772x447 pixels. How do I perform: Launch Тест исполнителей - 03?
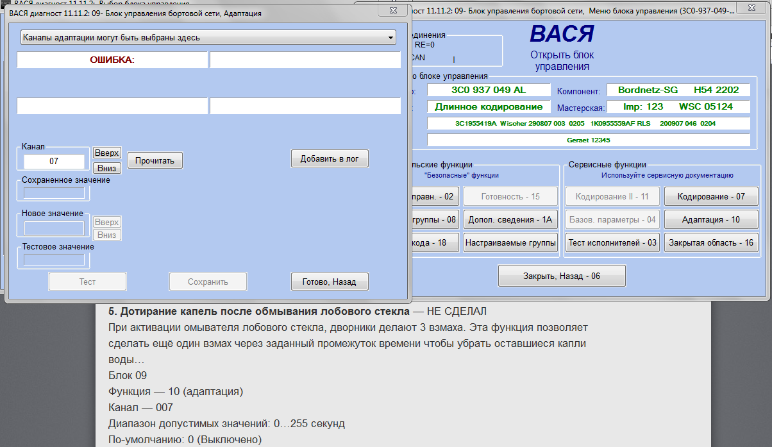coord(612,242)
